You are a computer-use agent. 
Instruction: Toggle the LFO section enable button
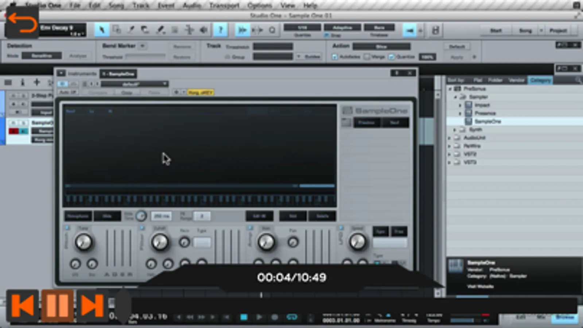[x=341, y=228]
